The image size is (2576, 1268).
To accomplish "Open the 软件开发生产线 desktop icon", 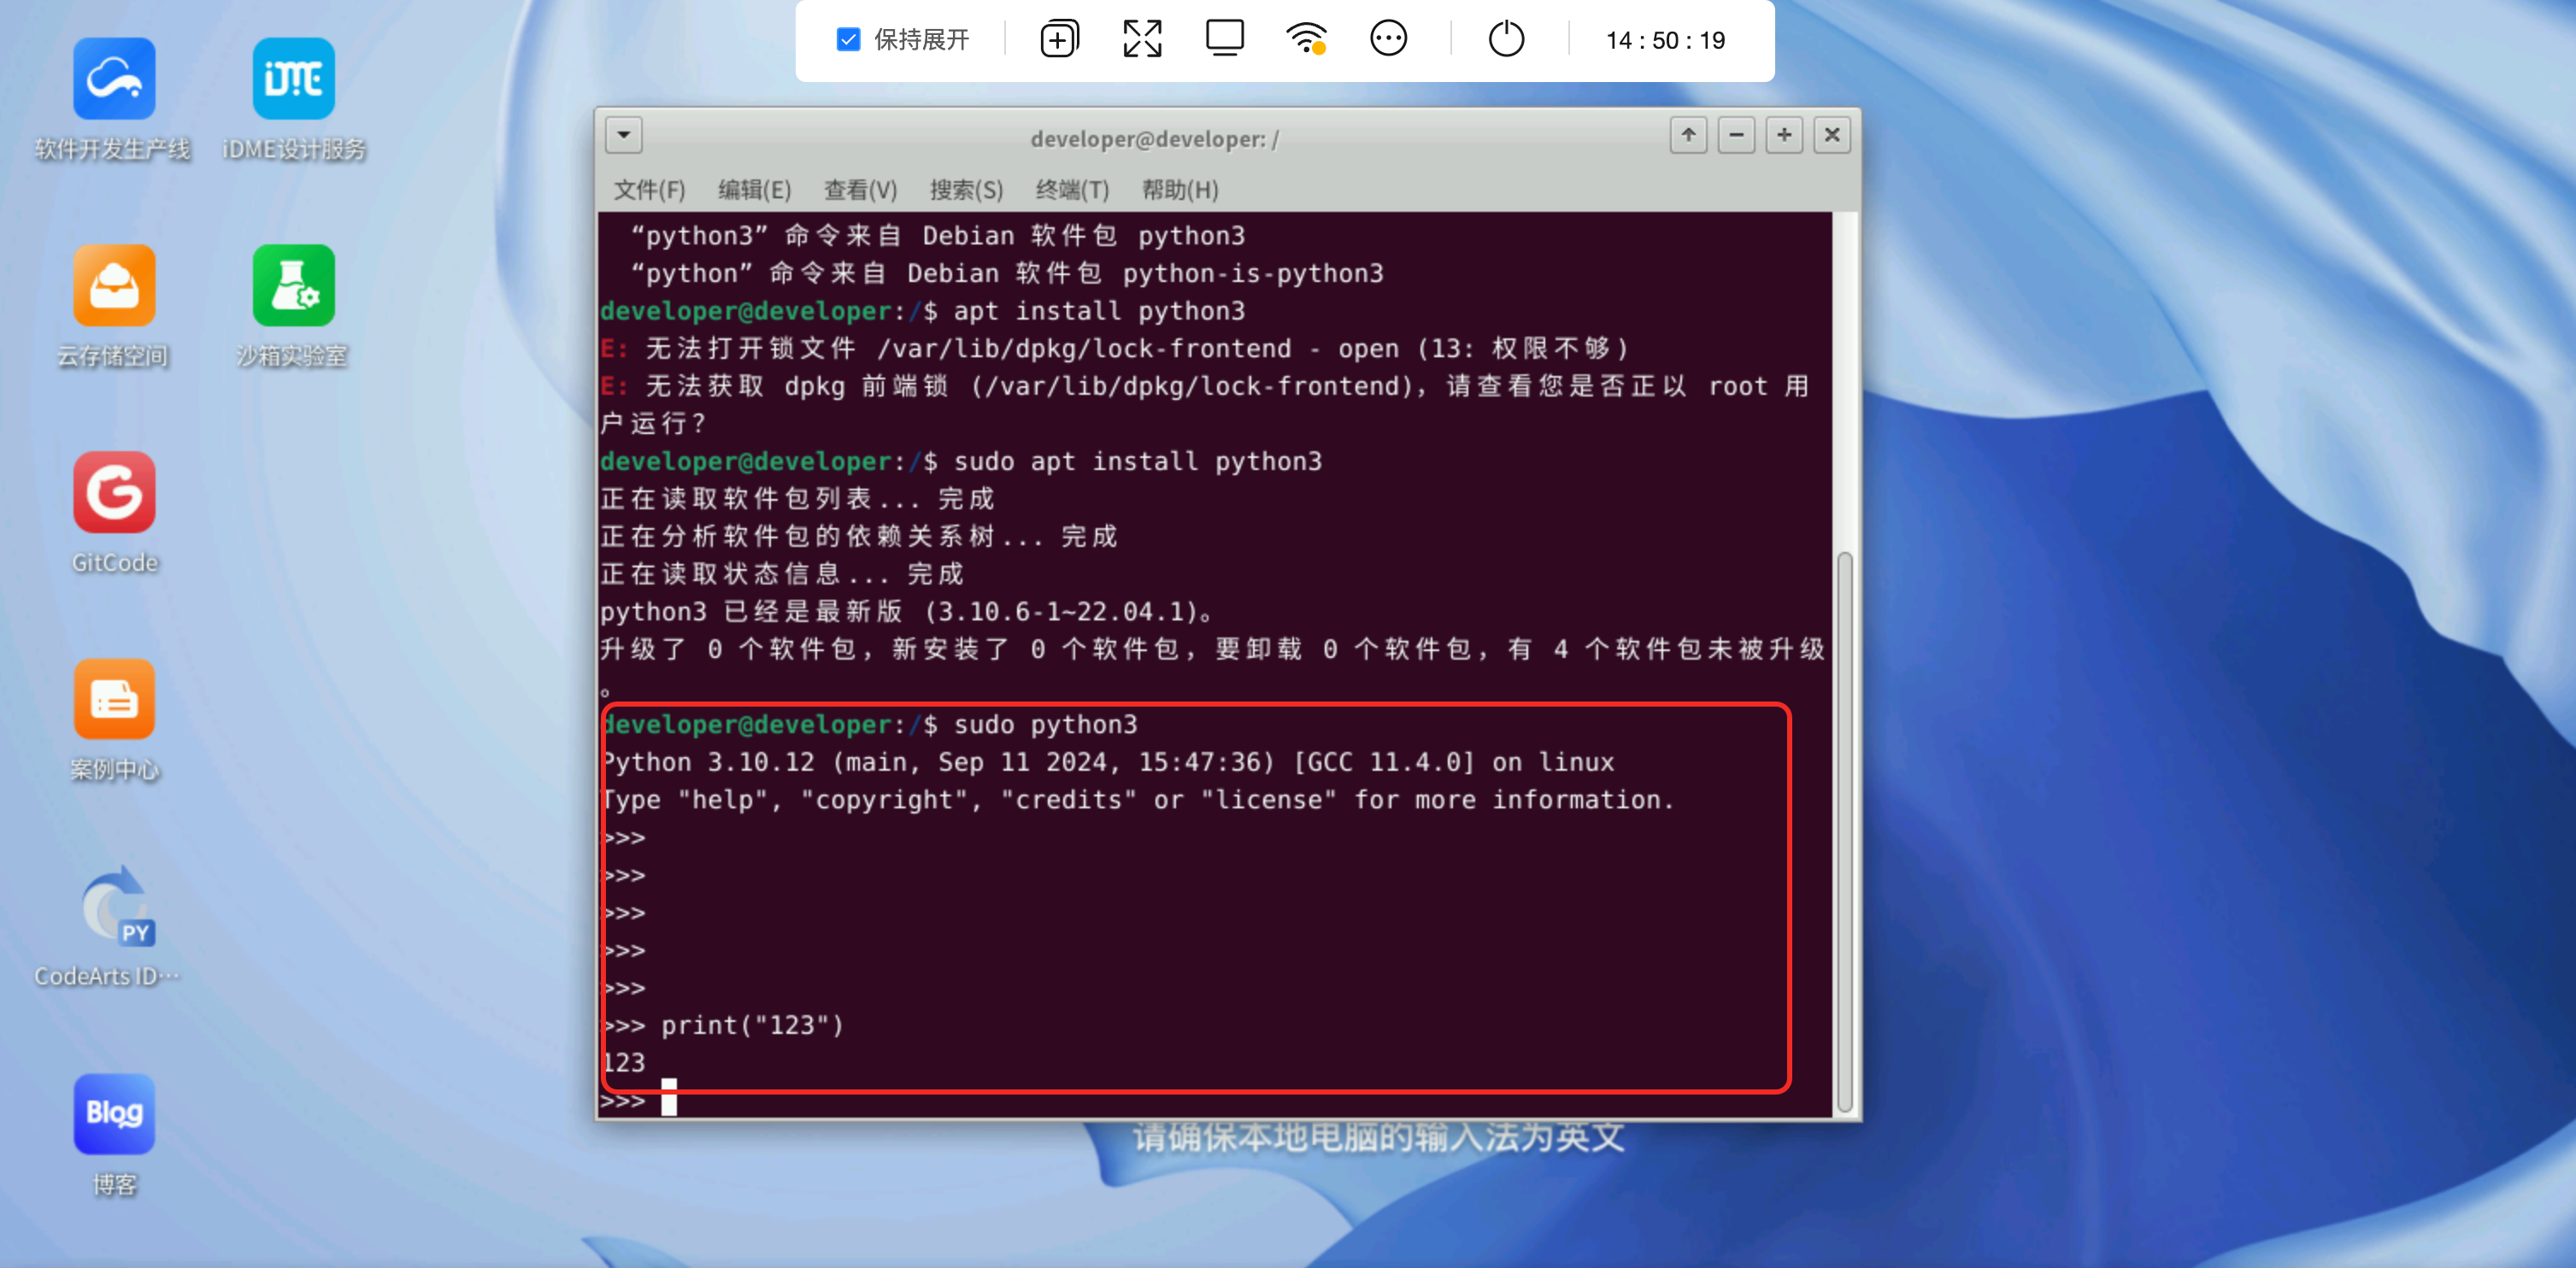I will (113, 79).
